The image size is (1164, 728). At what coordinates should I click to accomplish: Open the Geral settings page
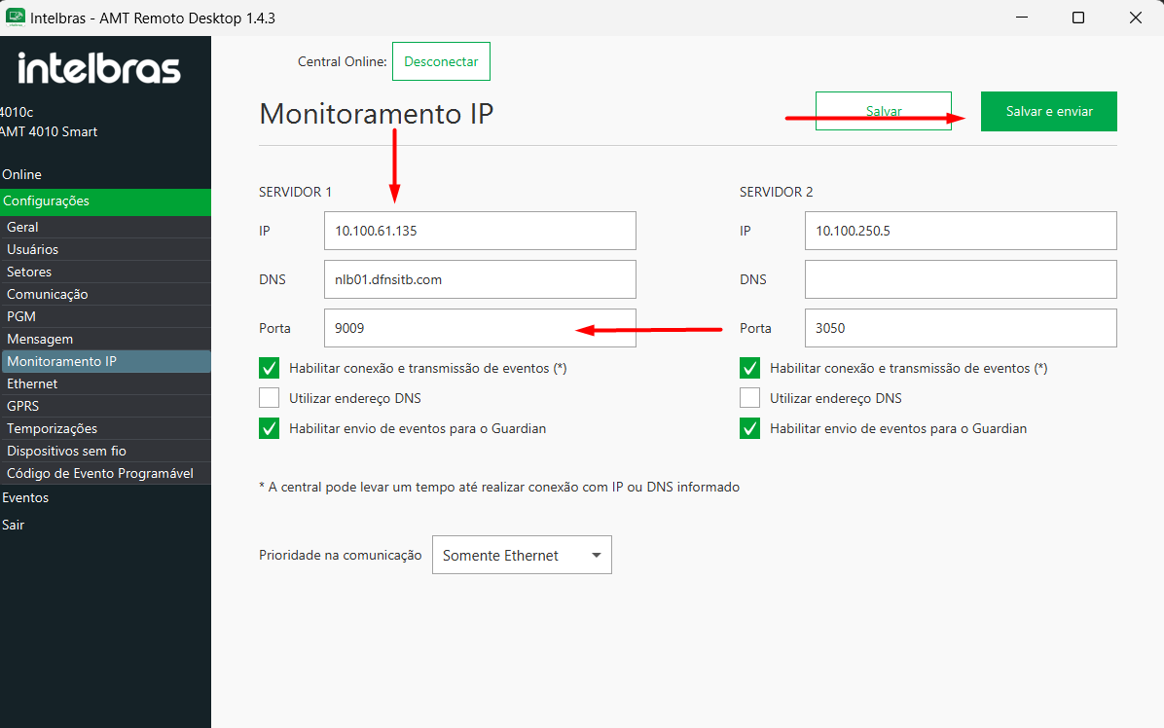[105, 227]
